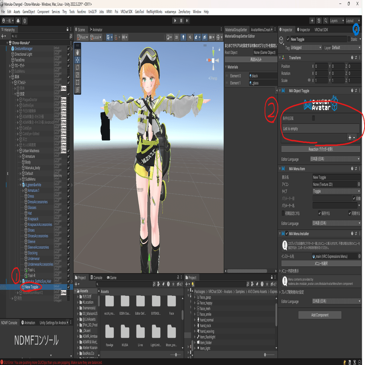This screenshot has width=365, height=365.
Task: Toggle the synced checkbox in MA Menu Item
Action: click(350, 213)
